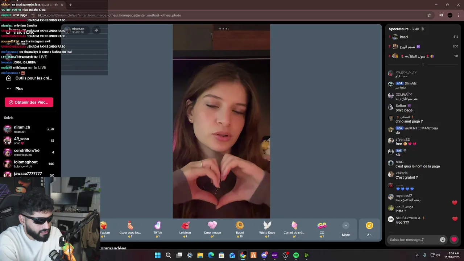Click the browser address bar URL
464x261 pixels.
tap(109, 15)
